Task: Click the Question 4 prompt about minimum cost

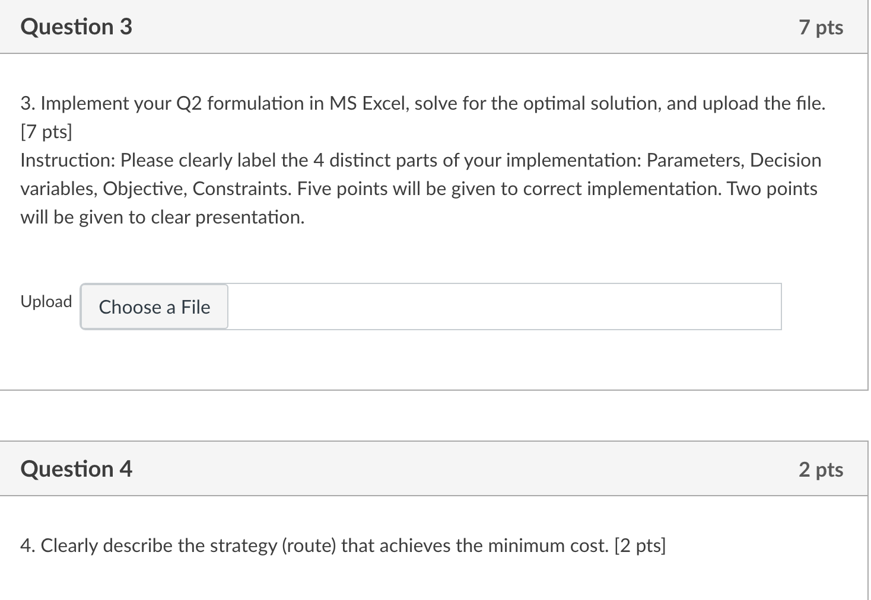Action: click(343, 545)
